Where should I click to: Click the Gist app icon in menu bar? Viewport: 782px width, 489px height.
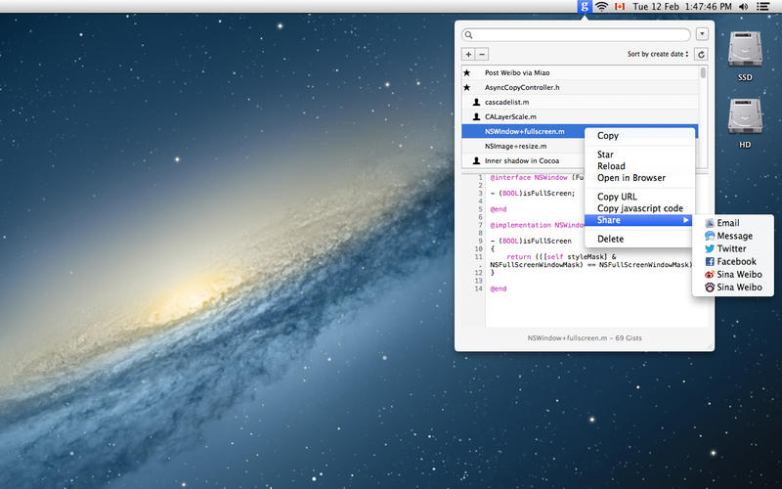(584, 7)
